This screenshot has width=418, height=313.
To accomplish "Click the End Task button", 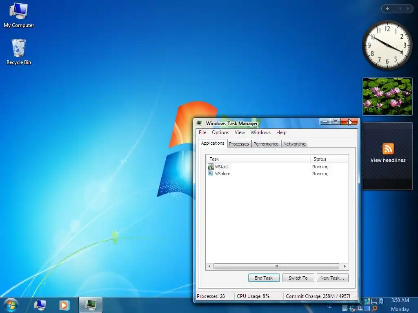I will point(264,278).
